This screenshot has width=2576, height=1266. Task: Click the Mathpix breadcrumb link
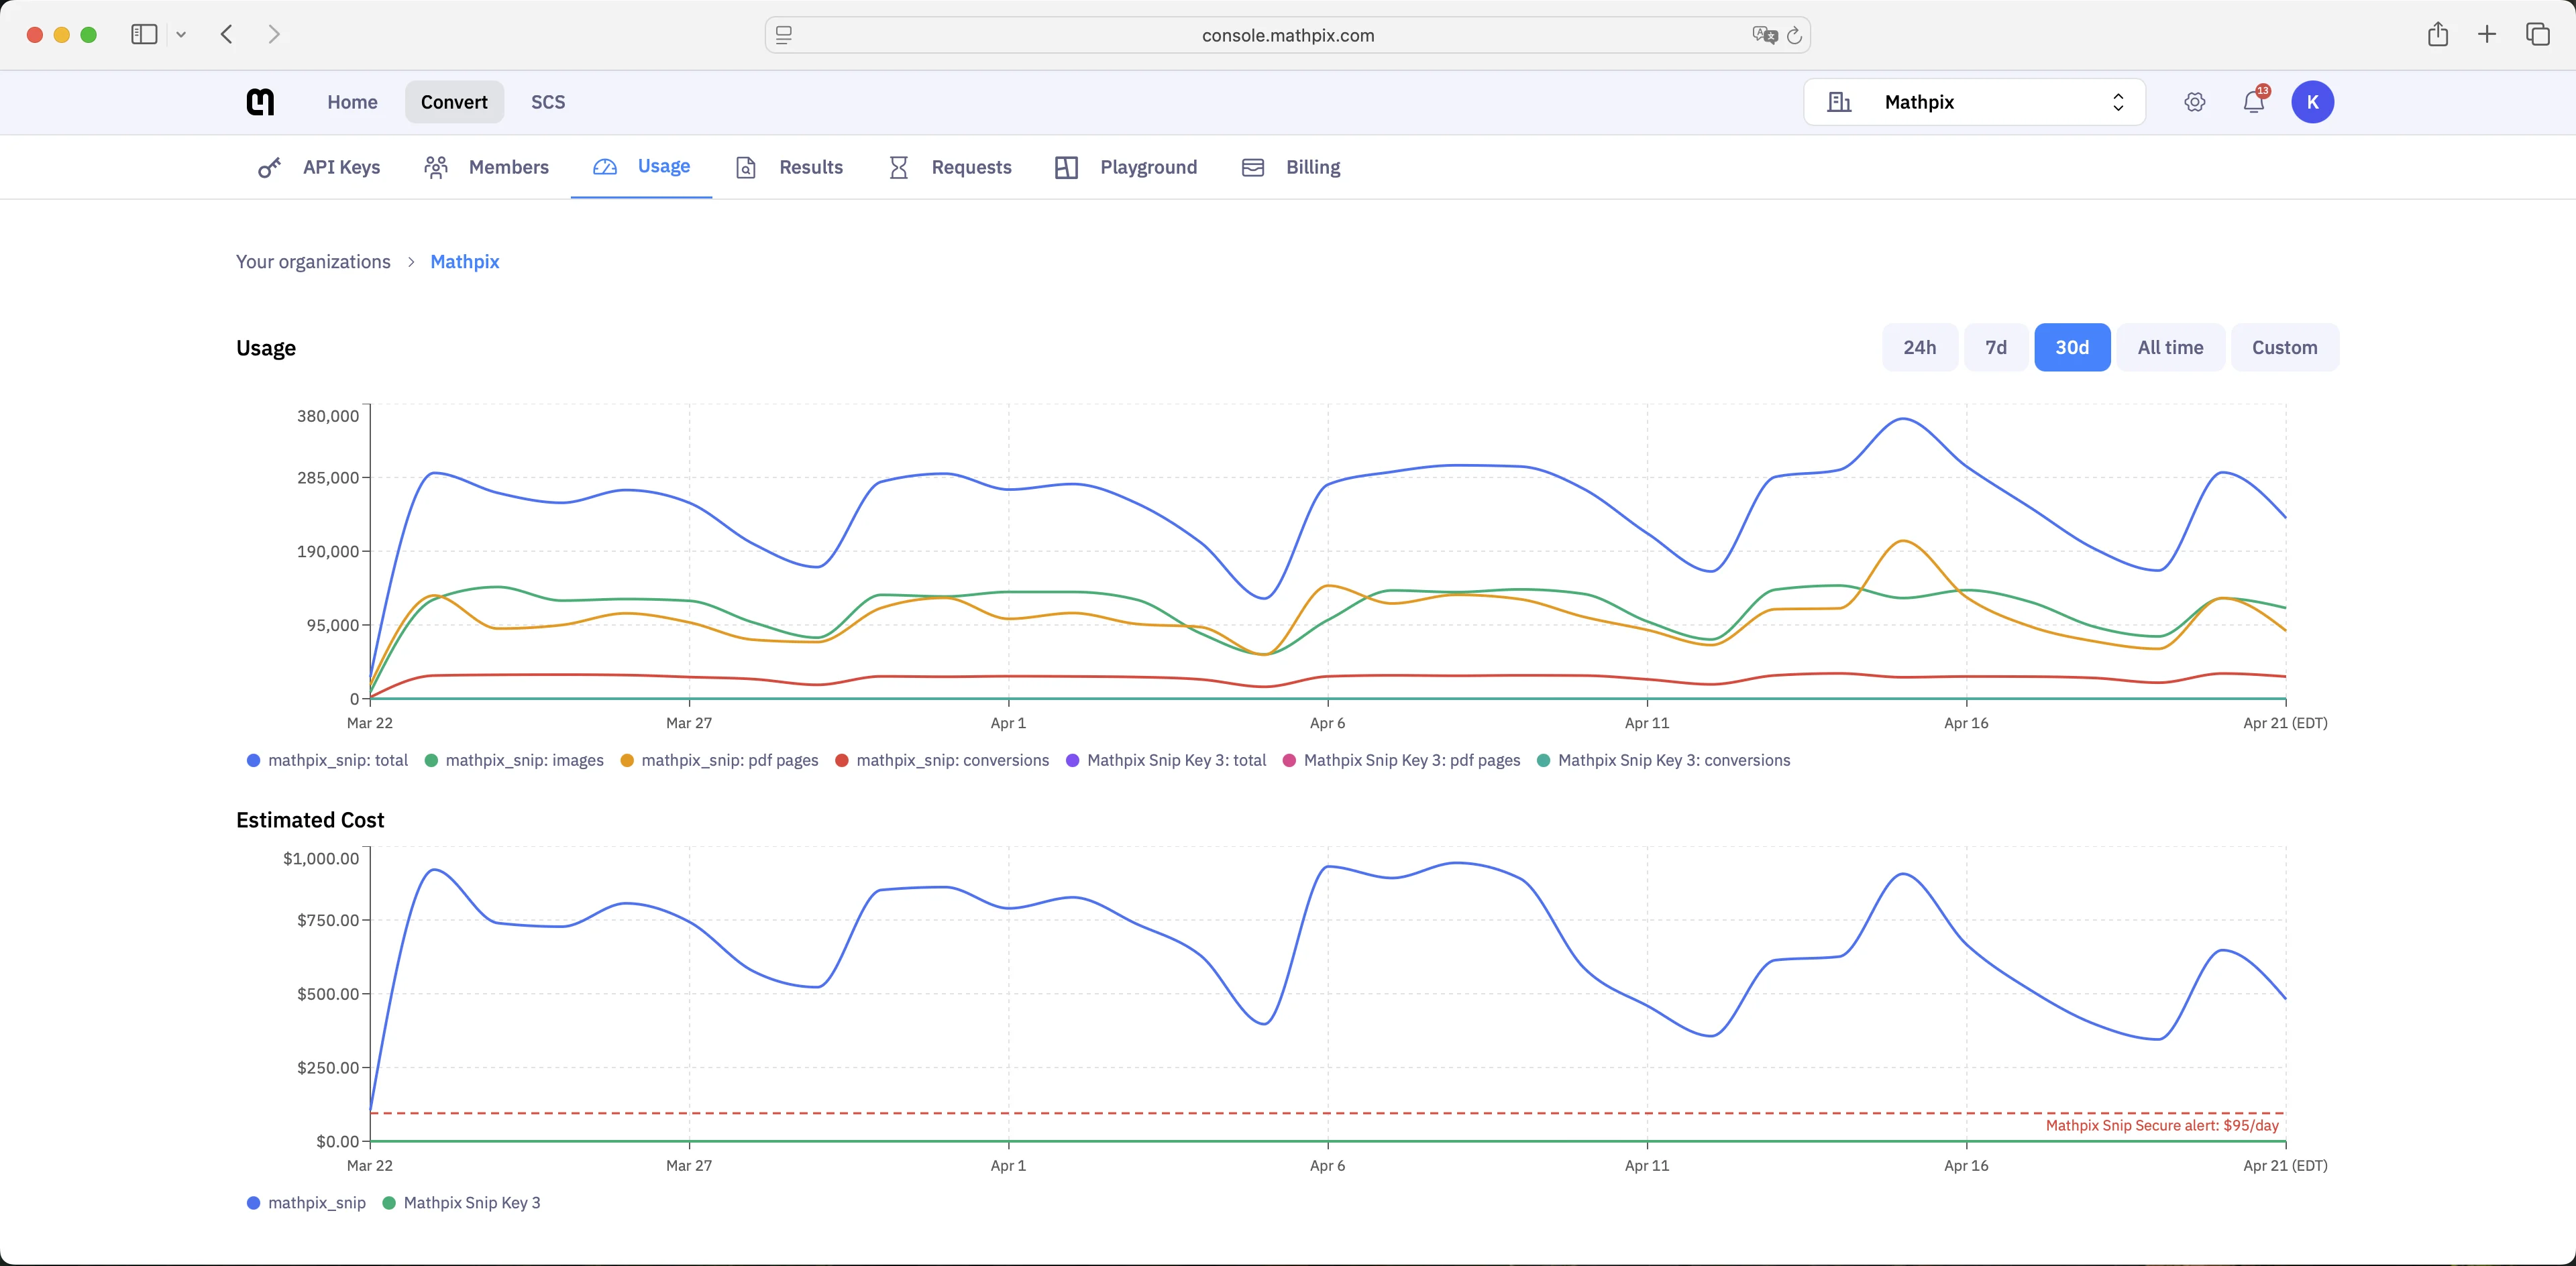465,262
